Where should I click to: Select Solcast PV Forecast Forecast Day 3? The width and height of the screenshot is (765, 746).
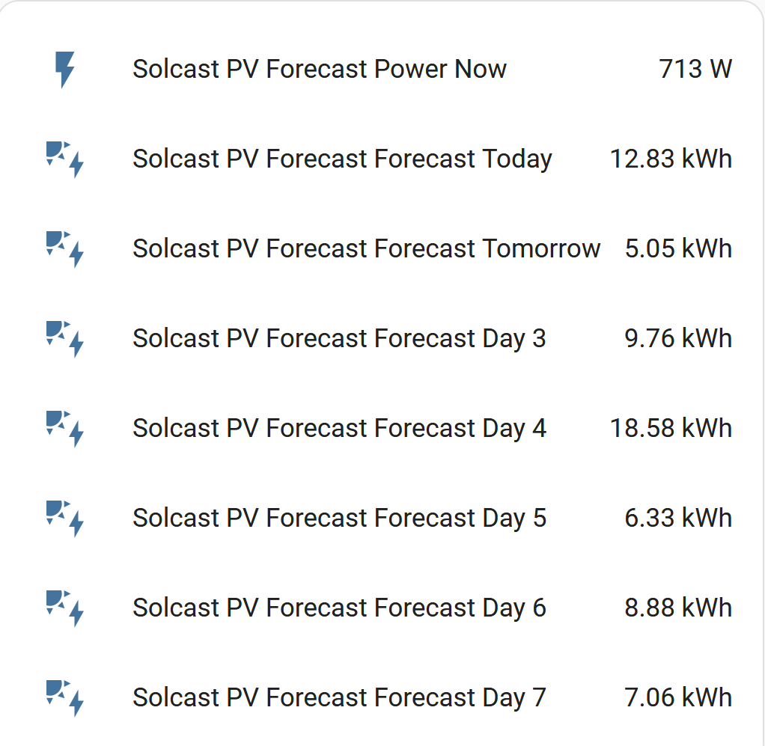tap(339, 338)
